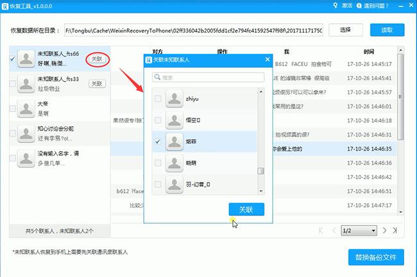Select row with time 17-10-26 14:45:17
The image size is (417, 277).
[253, 64]
